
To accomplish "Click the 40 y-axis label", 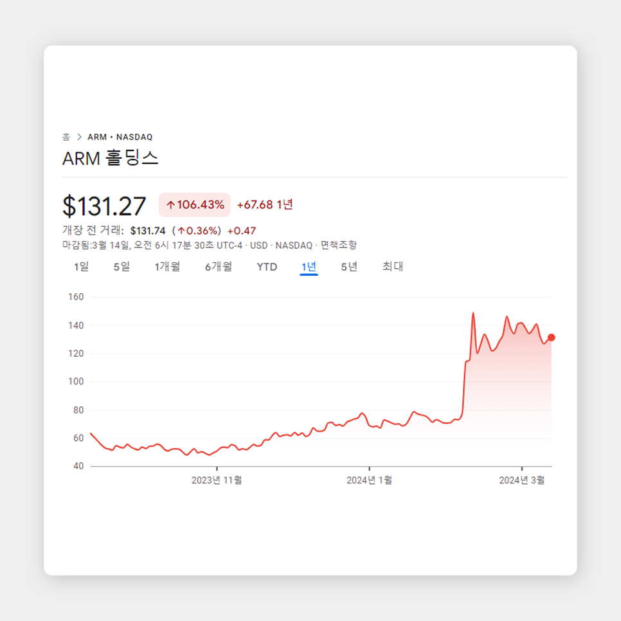I will point(78,466).
